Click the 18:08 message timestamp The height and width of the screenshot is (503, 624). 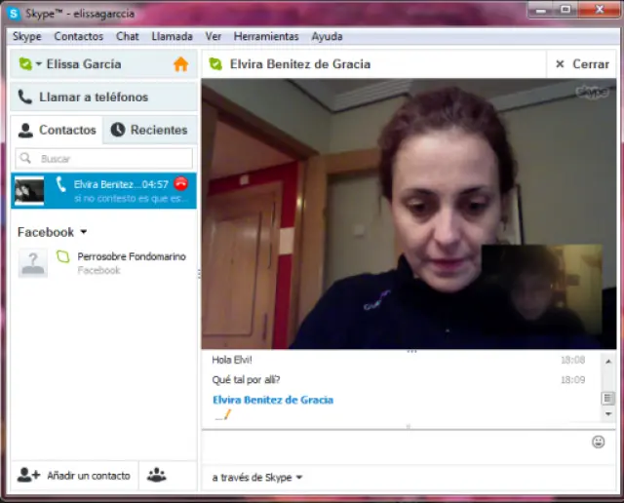pos(572,360)
